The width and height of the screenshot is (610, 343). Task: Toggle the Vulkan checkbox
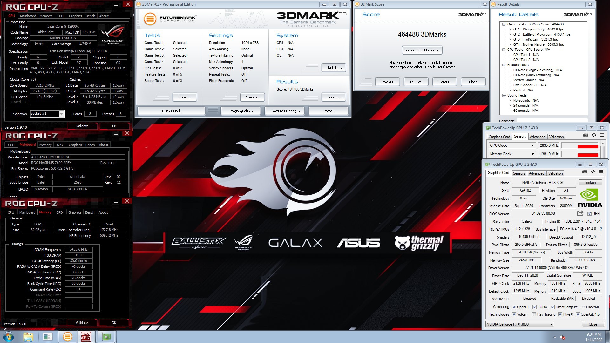(x=514, y=314)
